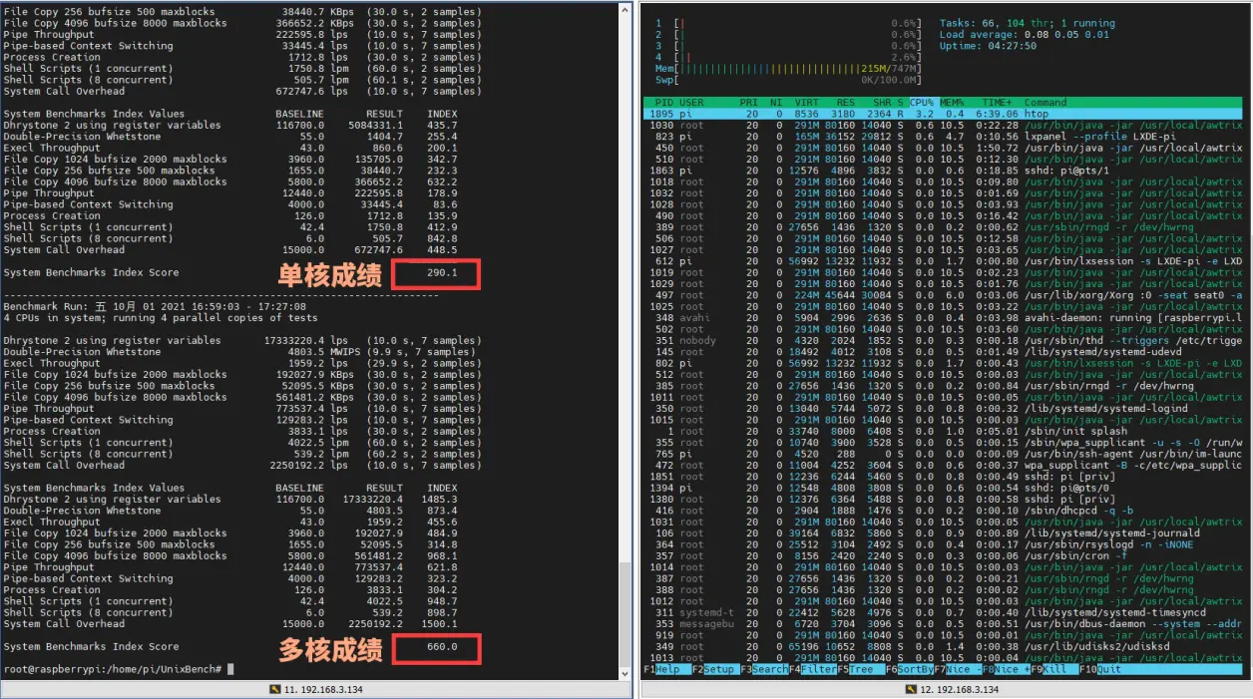Viewport: 1253px width, 699px height.
Task: Switch to F5 Tree view in htop
Action: pos(860,670)
